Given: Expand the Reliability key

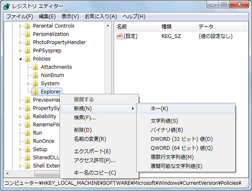Looking at the screenshot, I should pos(21,117).
